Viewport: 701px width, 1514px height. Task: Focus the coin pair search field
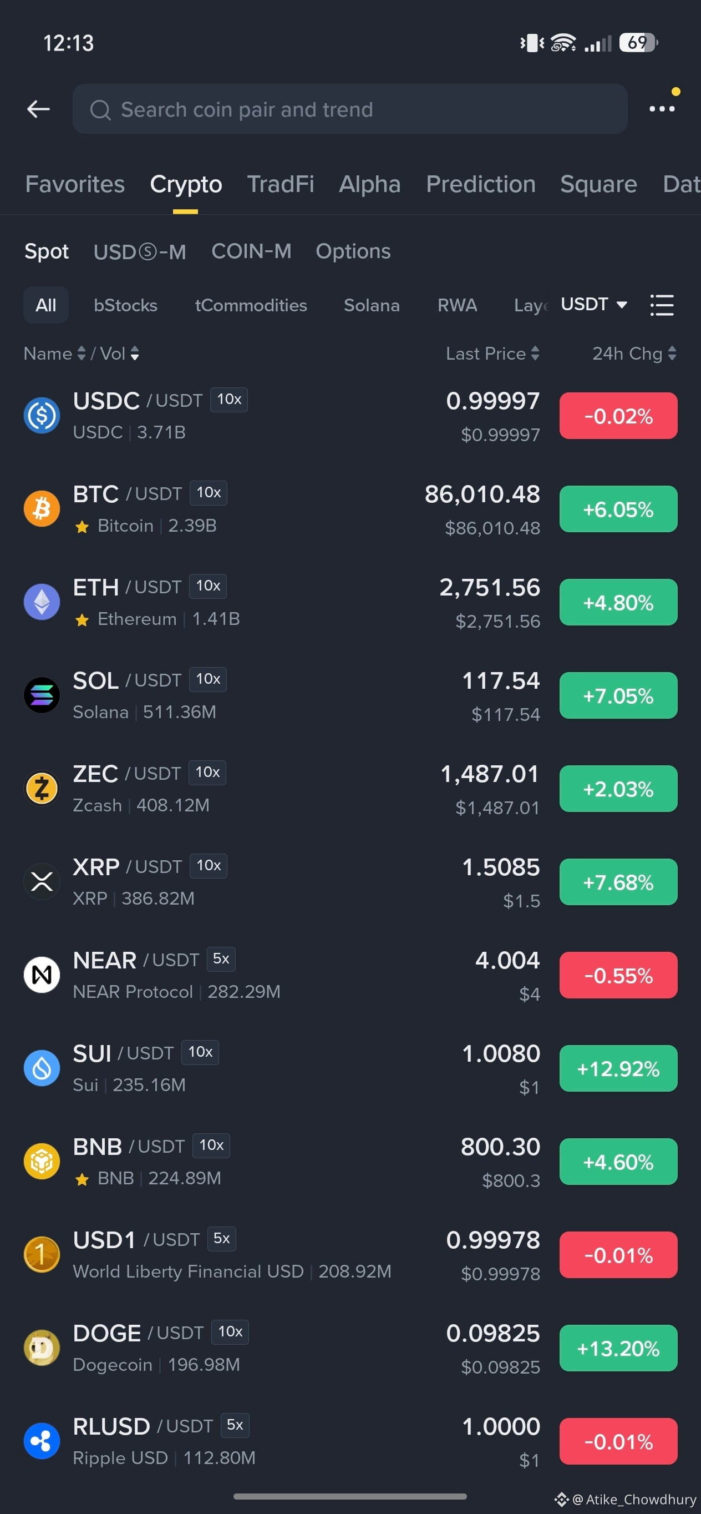tap(350, 109)
